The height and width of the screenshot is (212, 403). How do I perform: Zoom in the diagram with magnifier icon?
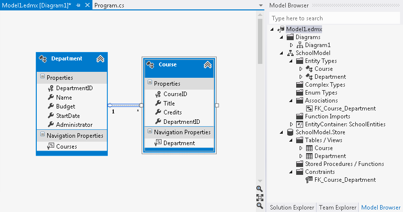pos(259,189)
